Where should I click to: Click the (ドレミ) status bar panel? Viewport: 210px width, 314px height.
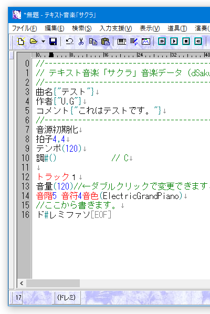67,297
